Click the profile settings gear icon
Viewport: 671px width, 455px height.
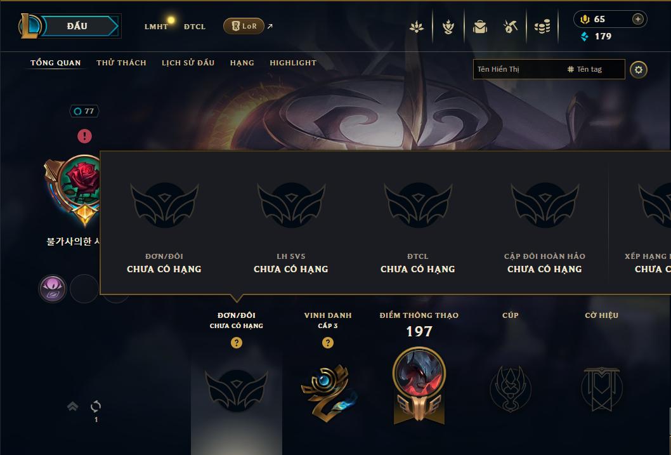point(639,70)
